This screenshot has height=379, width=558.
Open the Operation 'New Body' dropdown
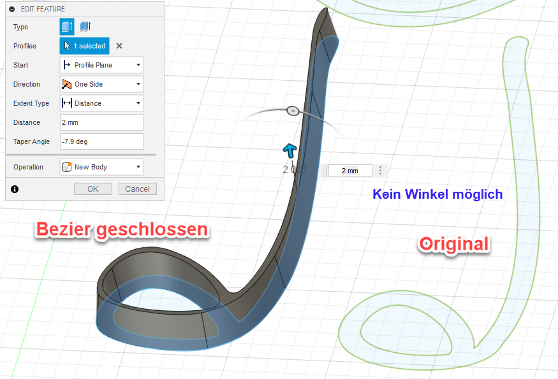click(x=102, y=167)
